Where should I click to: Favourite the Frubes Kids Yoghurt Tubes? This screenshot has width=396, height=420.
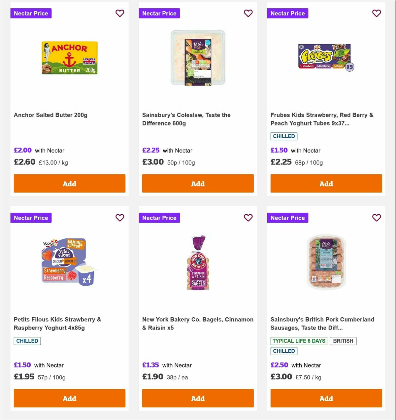coord(377,13)
